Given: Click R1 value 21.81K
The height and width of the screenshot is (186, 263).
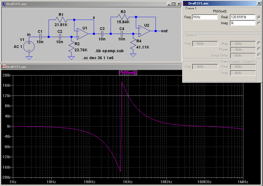Looking at the screenshot, I should click(x=61, y=25).
